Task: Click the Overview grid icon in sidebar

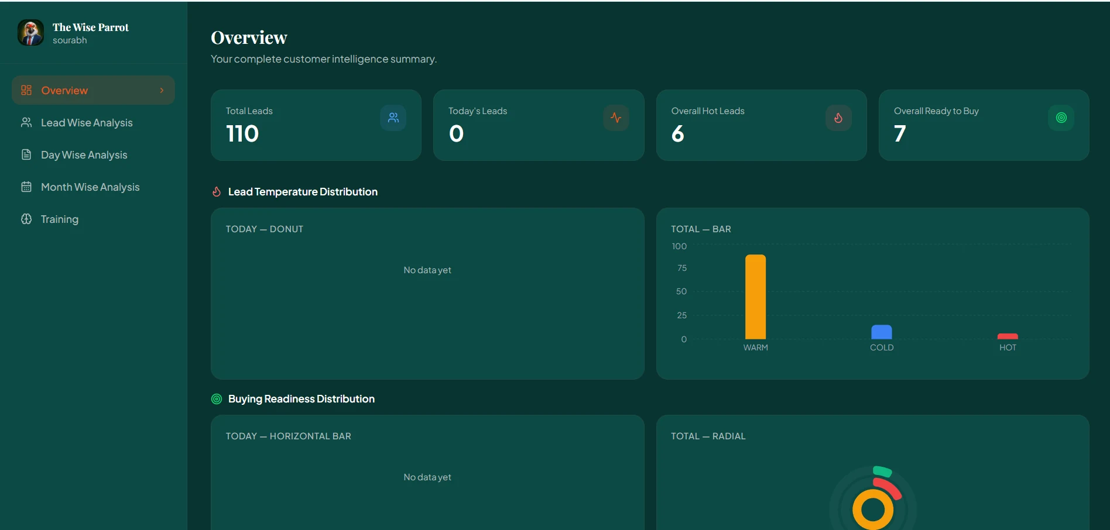Action: [x=26, y=90]
